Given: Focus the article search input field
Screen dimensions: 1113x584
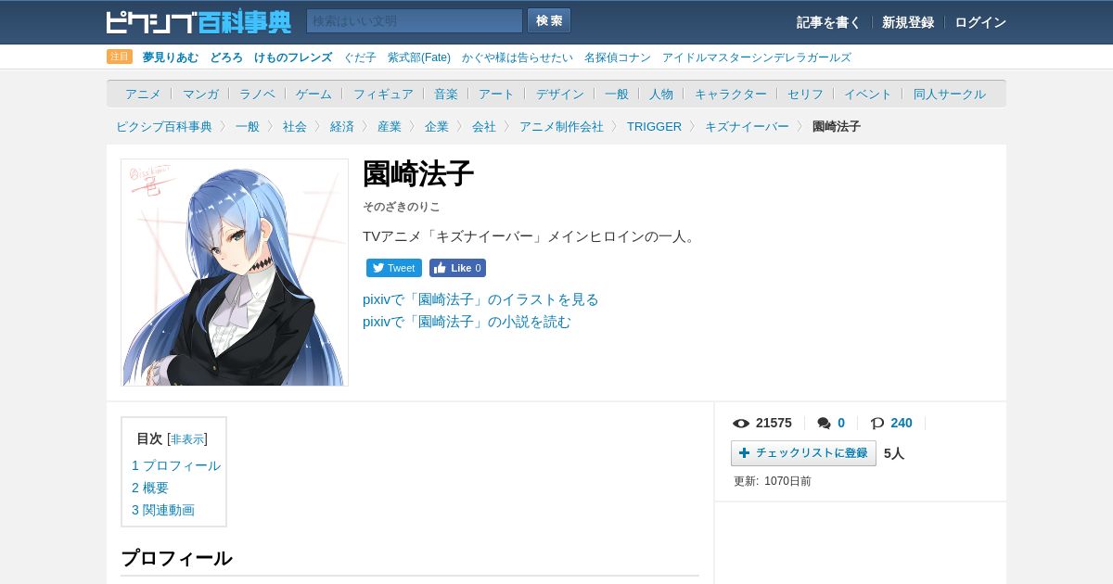Looking at the screenshot, I should click(415, 20).
